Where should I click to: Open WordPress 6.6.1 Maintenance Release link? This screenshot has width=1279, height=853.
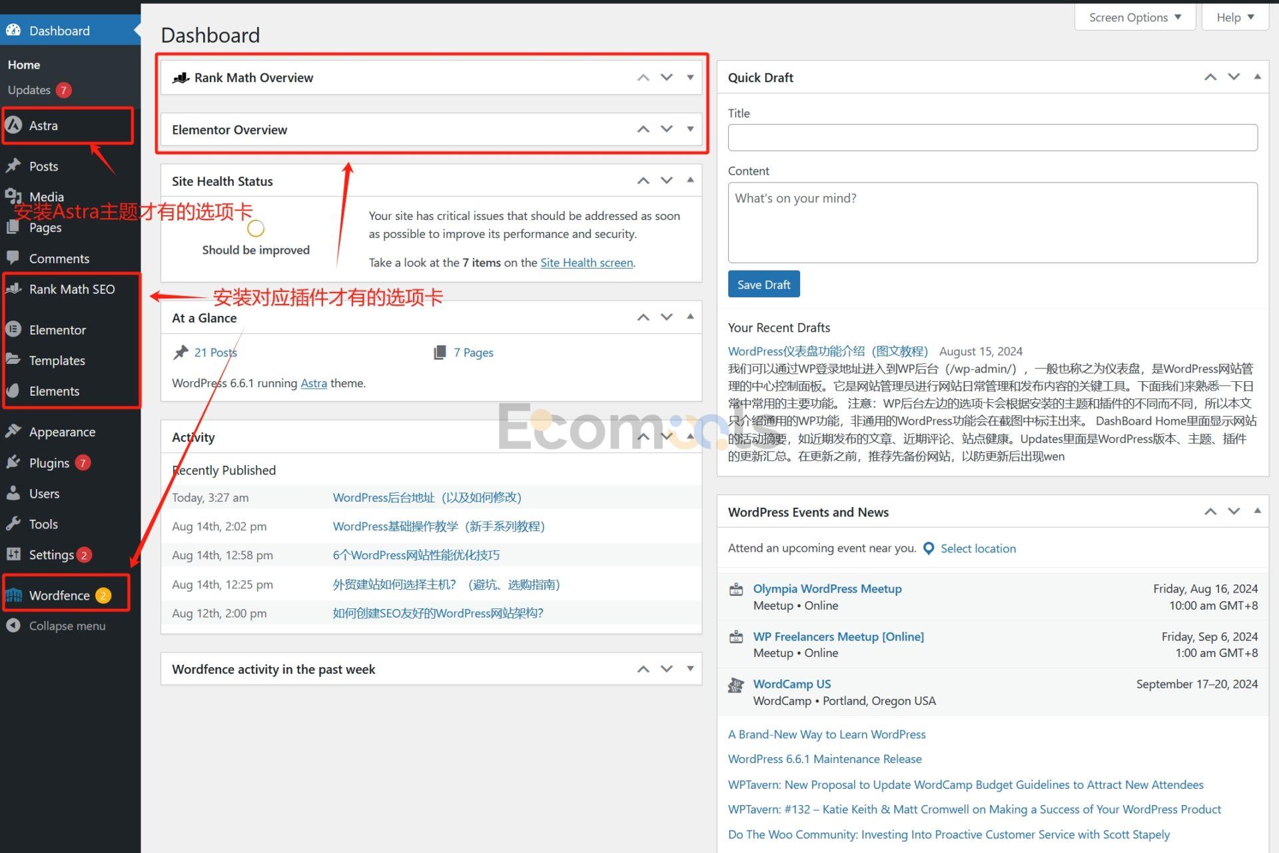(x=825, y=759)
